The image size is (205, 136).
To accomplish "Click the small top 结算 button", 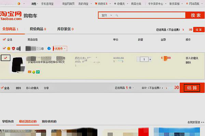I will [x=199, y=30].
